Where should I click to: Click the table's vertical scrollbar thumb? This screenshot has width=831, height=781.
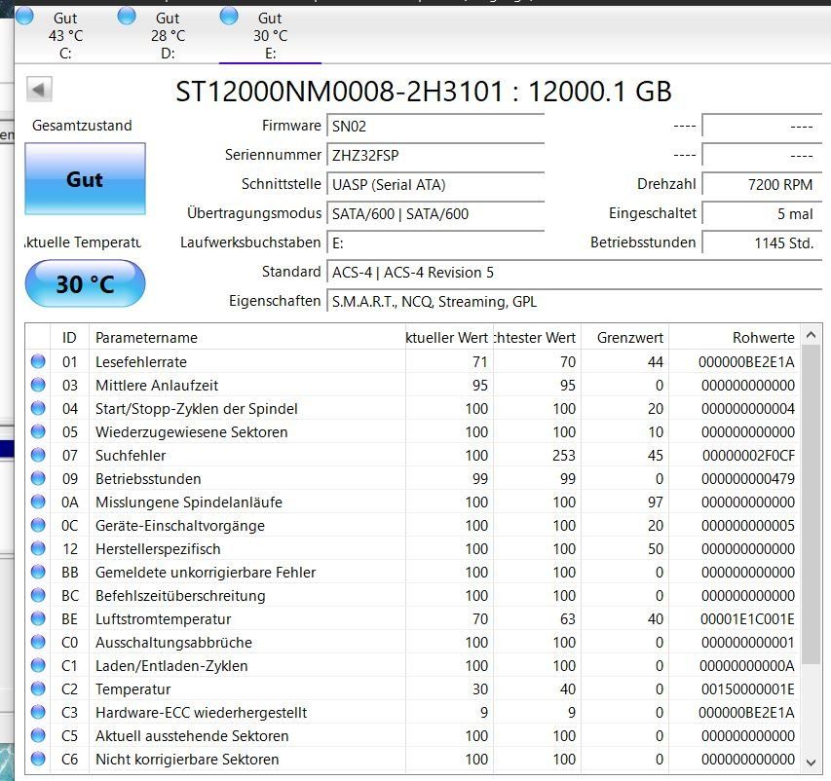811,504
